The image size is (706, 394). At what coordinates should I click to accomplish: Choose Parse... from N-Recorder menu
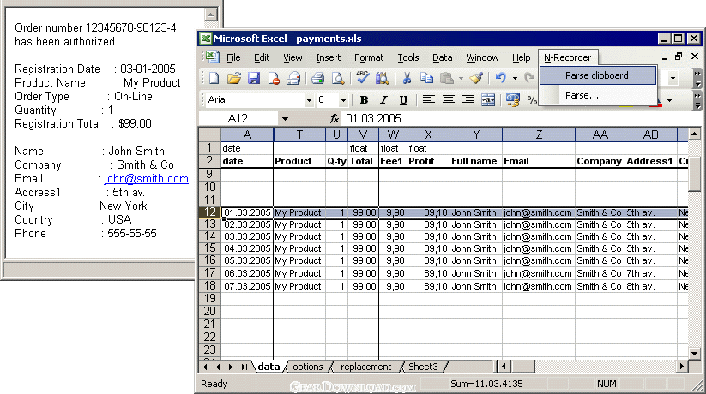(x=598, y=95)
